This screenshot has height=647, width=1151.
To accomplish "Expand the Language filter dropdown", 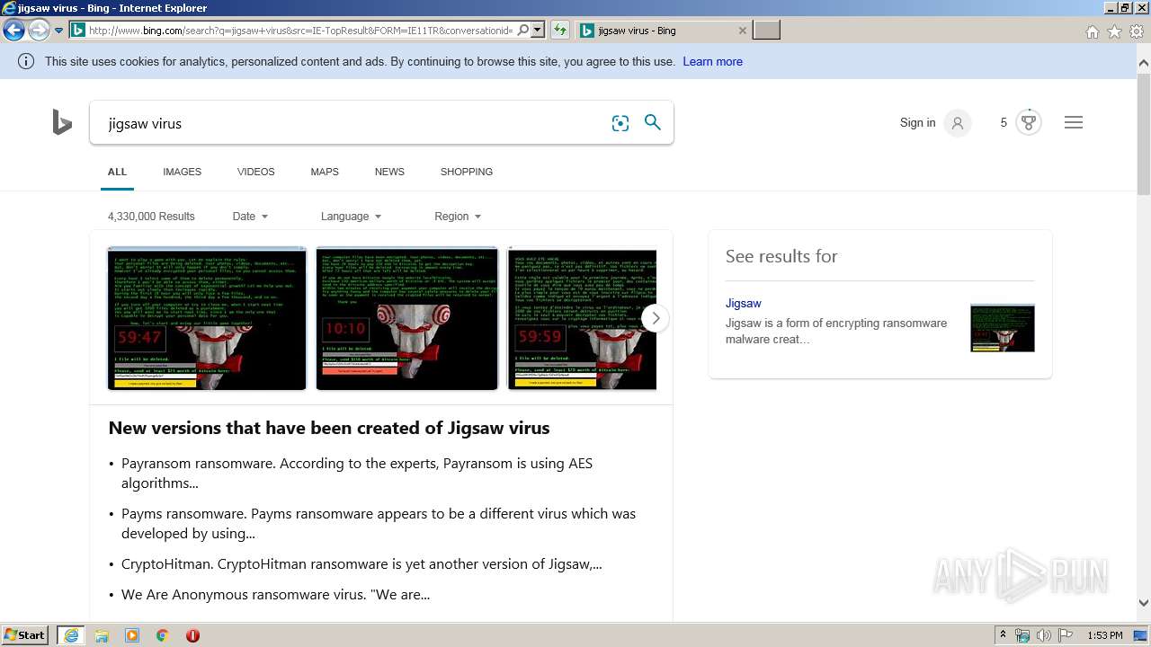I will coord(351,217).
